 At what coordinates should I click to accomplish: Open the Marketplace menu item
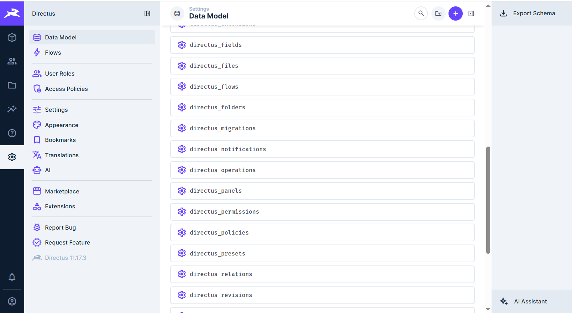[62, 191]
